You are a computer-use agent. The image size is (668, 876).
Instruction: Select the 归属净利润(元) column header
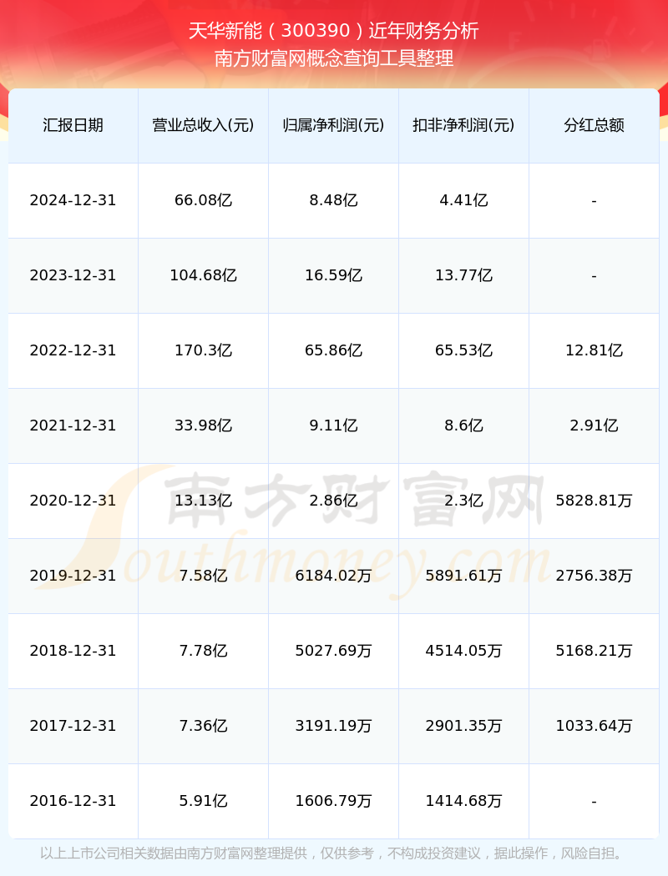[x=334, y=125]
